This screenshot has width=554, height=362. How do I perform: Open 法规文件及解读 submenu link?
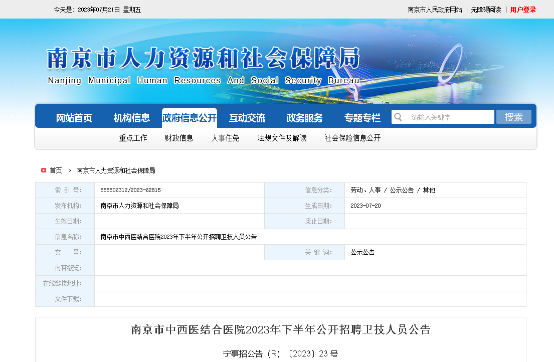[x=282, y=138]
